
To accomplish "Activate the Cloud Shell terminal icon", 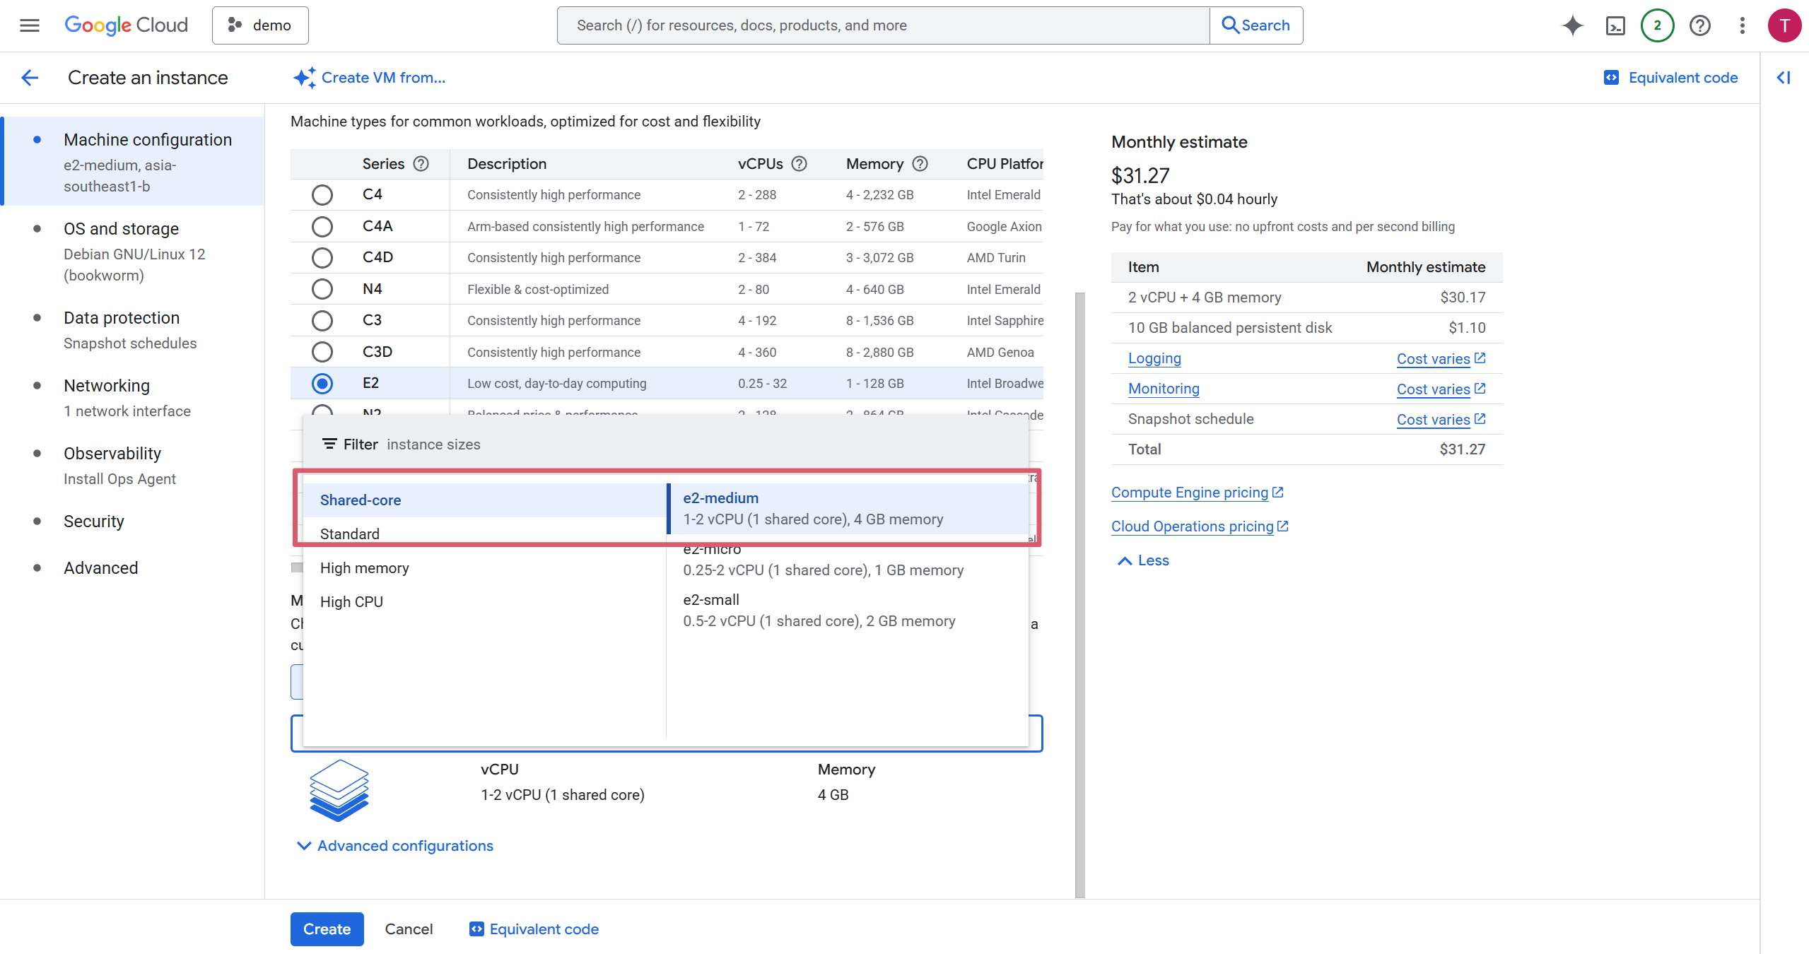I will point(1615,25).
